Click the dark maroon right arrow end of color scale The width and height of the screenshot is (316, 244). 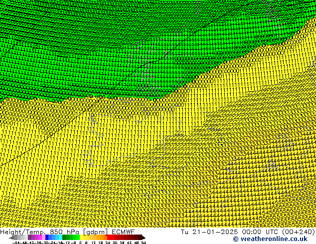coord(144,238)
